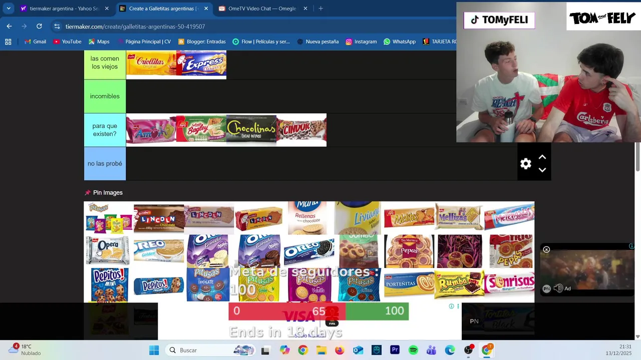
Task: Select the 'para que existen?' tier label
Action: [x=105, y=130]
